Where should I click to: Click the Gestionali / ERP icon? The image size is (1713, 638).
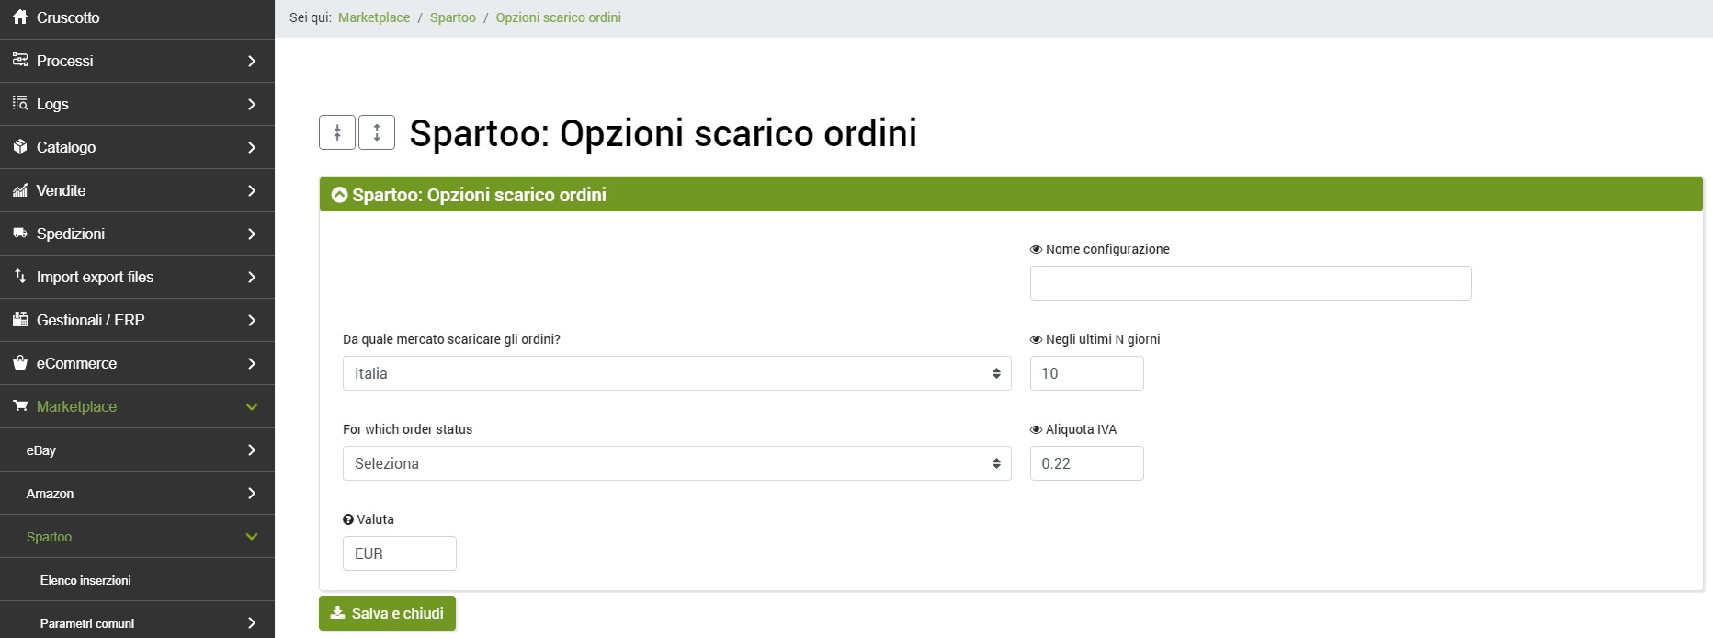tap(20, 320)
